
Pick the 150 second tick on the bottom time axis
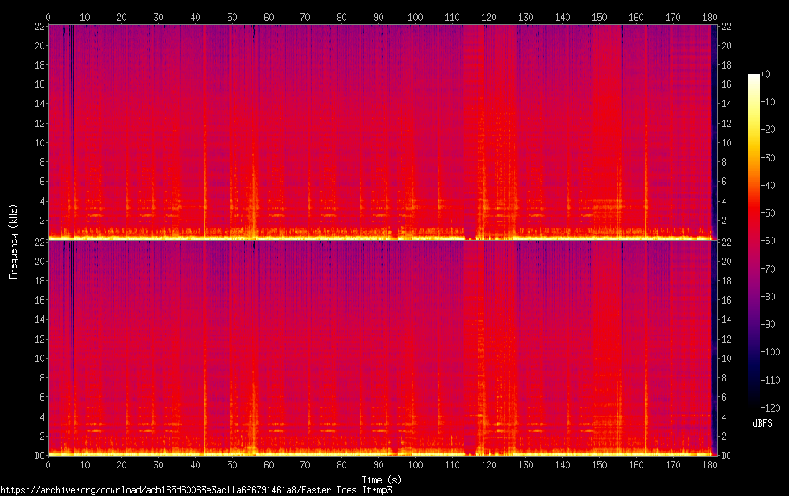[x=599, y=463]
